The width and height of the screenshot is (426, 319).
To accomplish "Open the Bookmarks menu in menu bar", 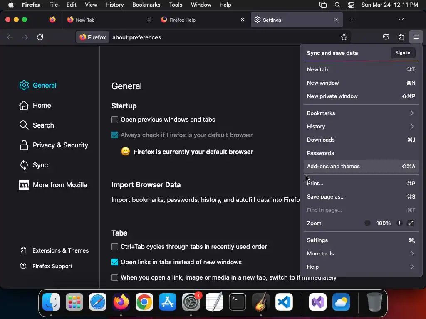I will coord(146,5).
